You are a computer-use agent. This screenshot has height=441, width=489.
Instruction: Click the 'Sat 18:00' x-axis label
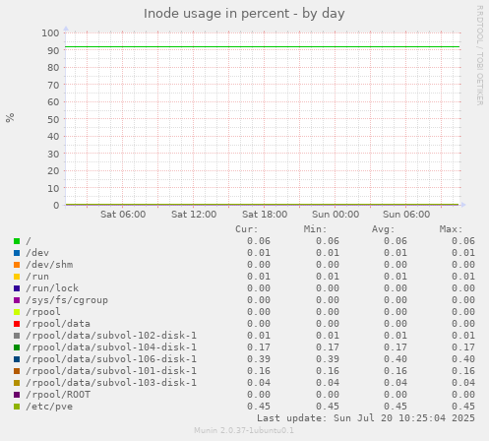[x=265, y=215]
